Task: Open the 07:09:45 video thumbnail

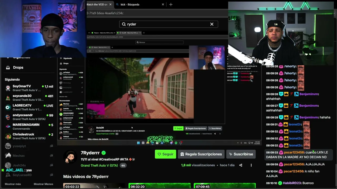Action: [225, 186]
